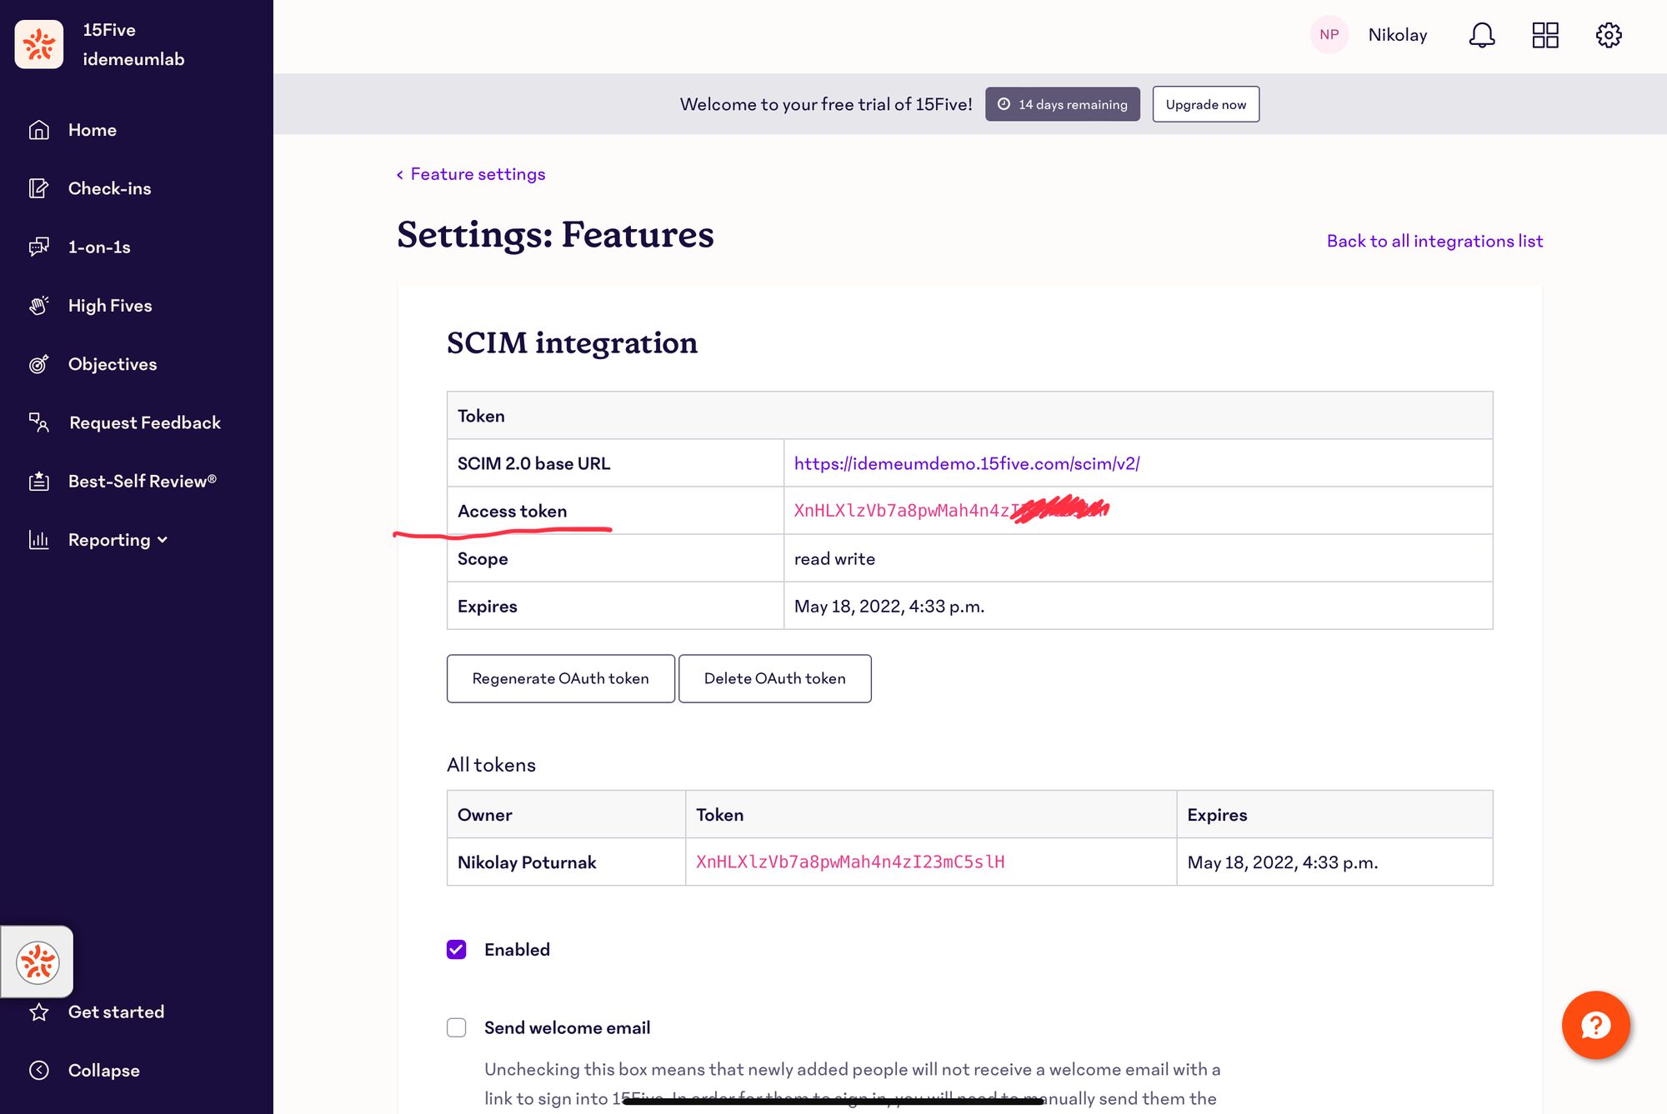Image resolution: width=1667 pixels, height=1114 pixels.
Task: Open Check-ins from the sidebar
Action: coord(110,188)
